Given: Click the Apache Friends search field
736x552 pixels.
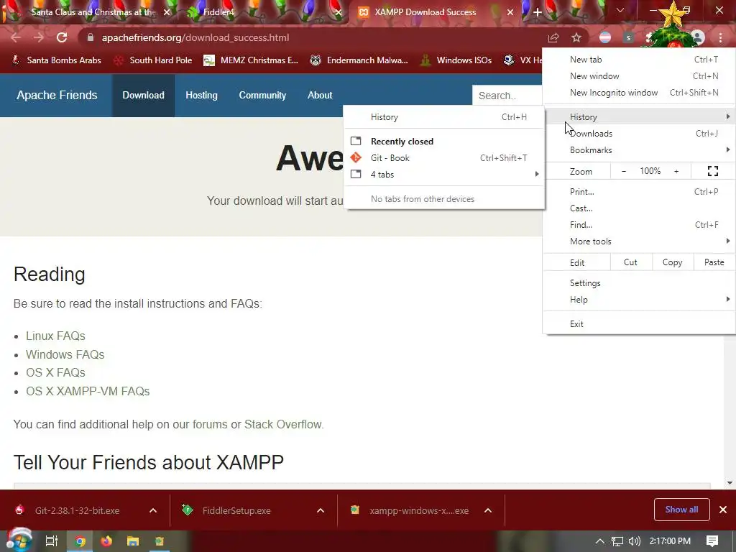Looking at the screenshot, I should coord(508,96).
